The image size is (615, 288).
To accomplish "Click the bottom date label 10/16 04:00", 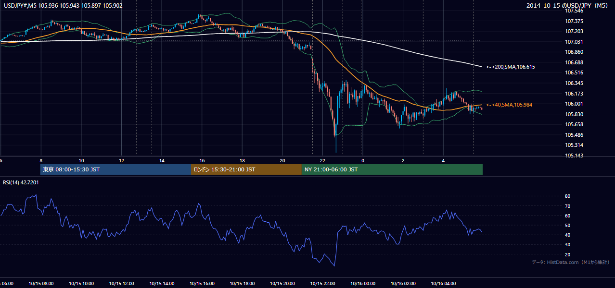I will [443, 284].
